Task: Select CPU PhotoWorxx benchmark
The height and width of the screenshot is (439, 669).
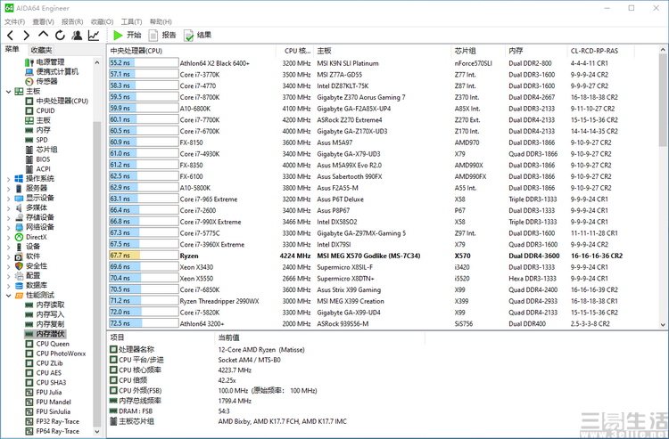Action: pyautogui.click(x=55, y=354)
